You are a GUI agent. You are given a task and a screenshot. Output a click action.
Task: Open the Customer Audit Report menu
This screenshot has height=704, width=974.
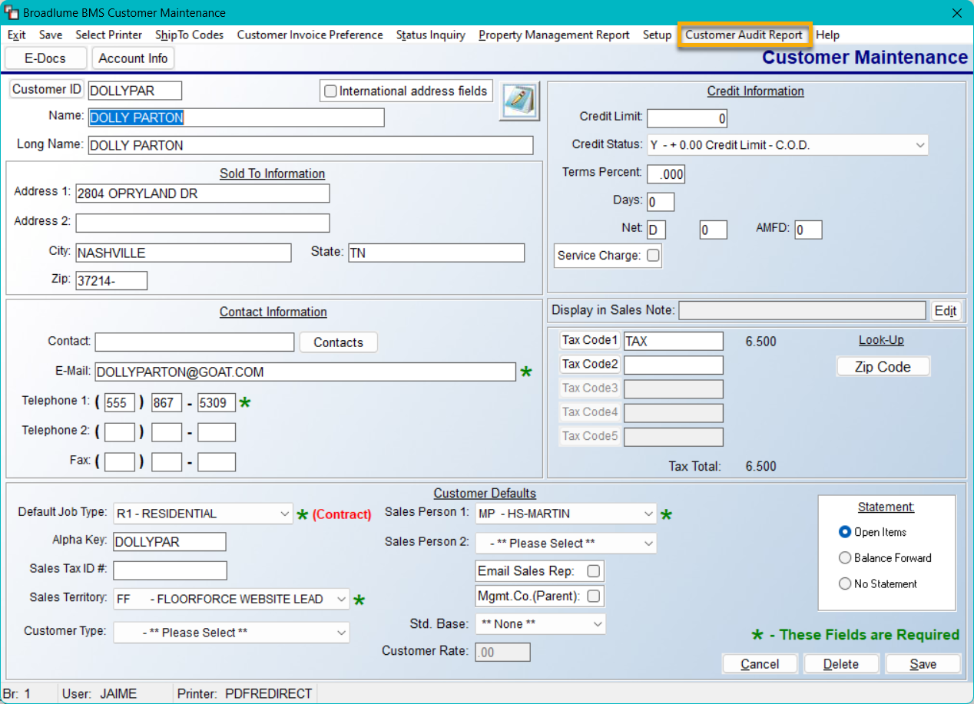coord(744,35)
